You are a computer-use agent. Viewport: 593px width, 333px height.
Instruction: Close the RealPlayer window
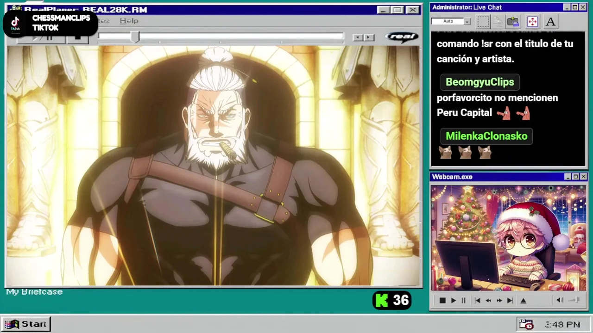[412, 10]
